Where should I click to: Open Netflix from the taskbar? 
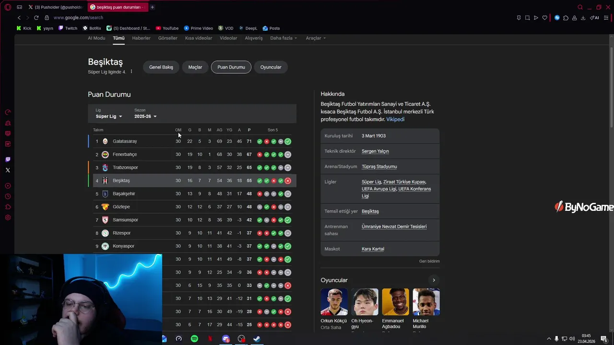(210, 339)
